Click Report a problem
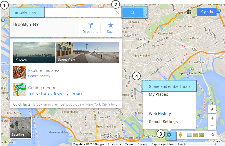 163,144
